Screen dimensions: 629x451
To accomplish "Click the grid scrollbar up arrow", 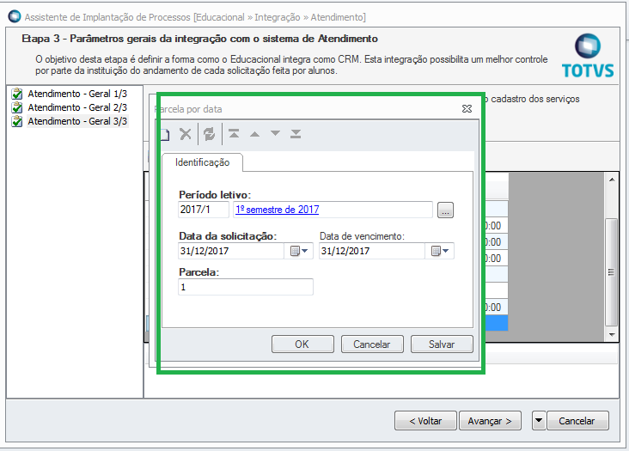I will coord(611,180).
